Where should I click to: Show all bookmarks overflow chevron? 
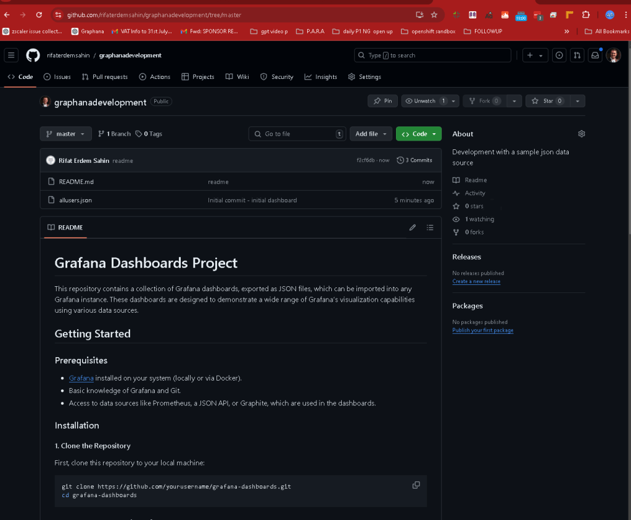click(x=567, y=31)
